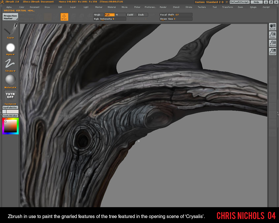Screen dimensions: 279x223
Task: Click the SwitchColor button
Action: (x=10, y=115)
